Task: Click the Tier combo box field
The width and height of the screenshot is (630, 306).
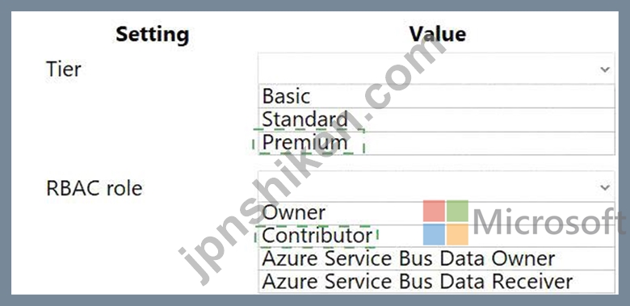Action: coord(436,69)
